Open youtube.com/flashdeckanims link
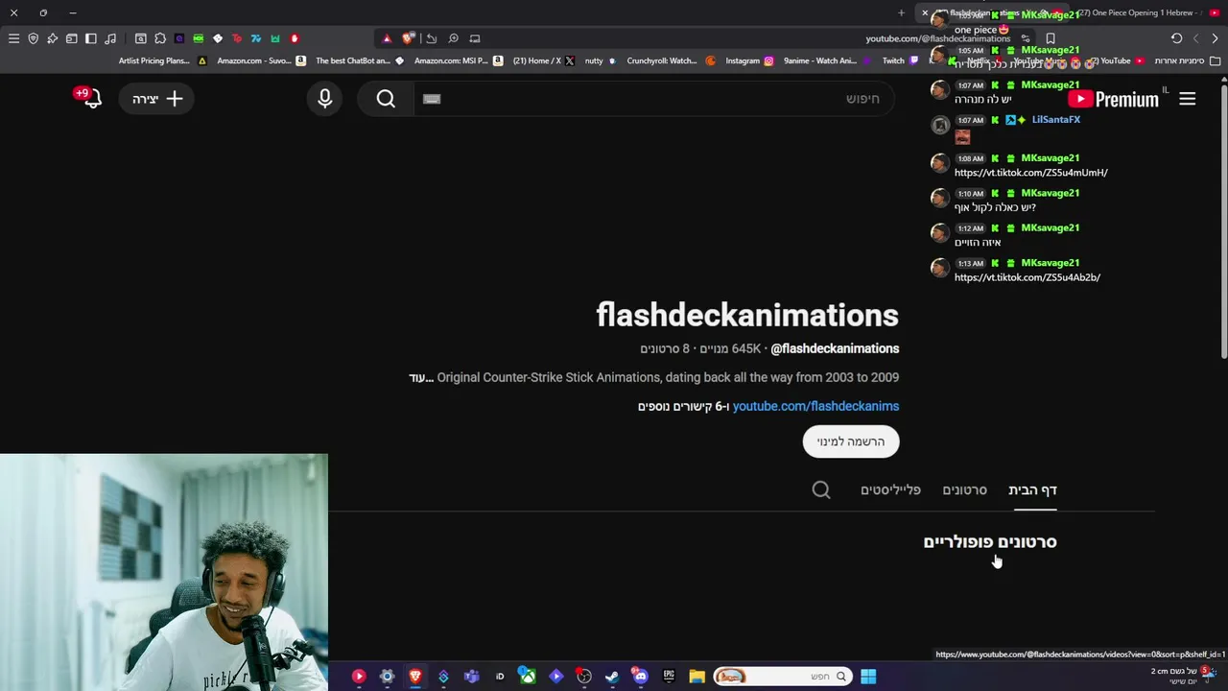This screenshot has height=691, width=1228. [815, 406]
